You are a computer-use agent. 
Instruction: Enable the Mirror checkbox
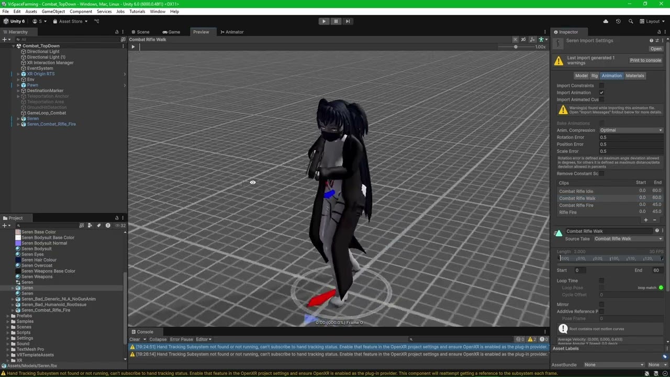click(x=601, y=305)
